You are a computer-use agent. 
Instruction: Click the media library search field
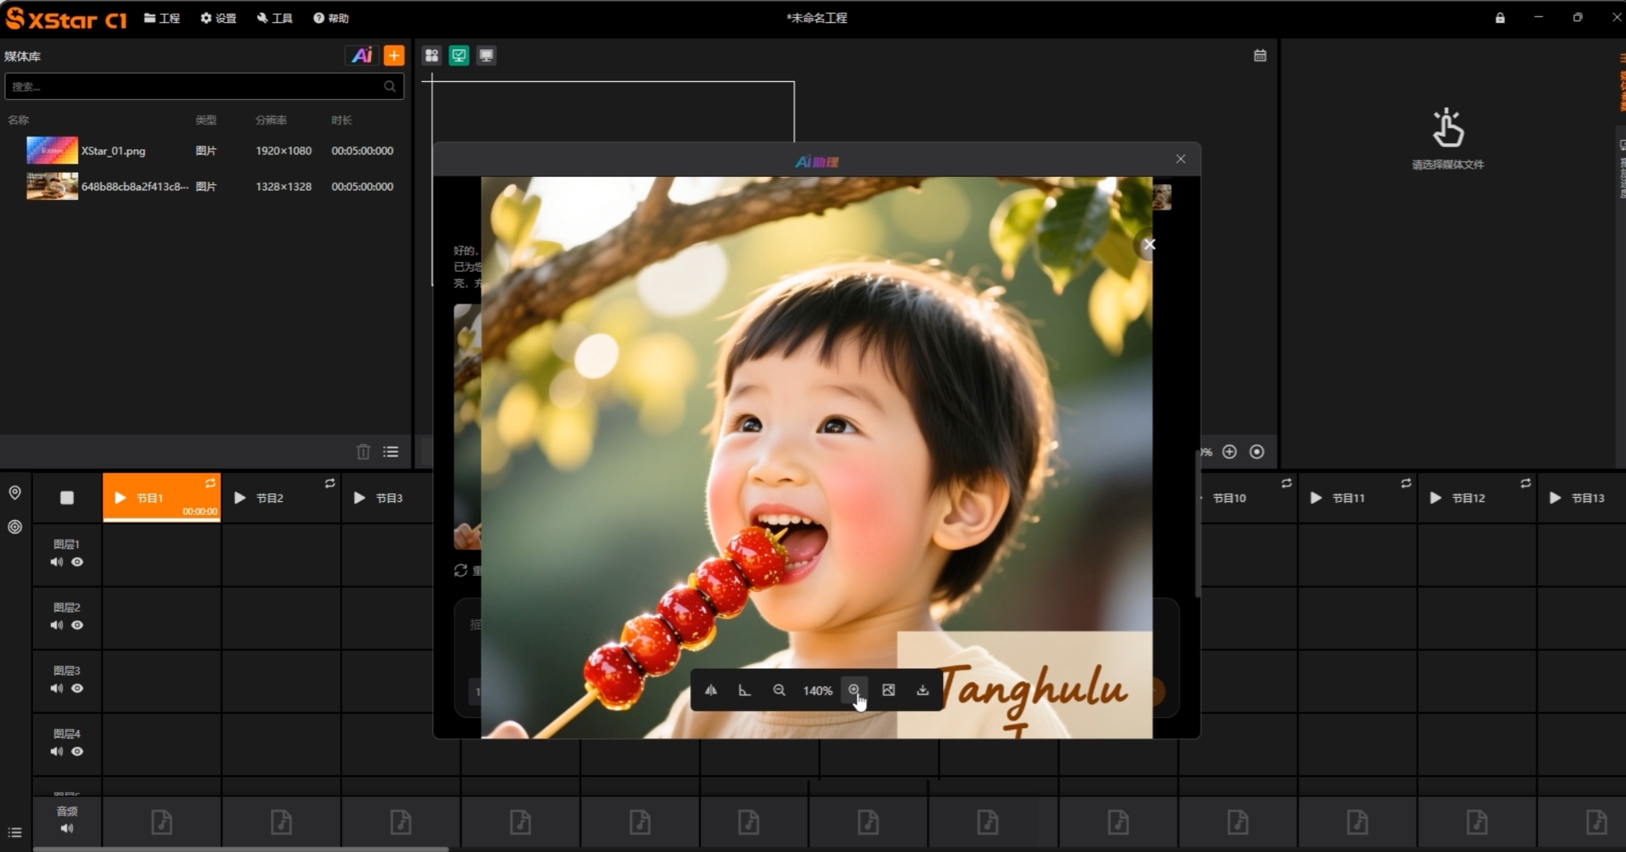pos(194,87)
